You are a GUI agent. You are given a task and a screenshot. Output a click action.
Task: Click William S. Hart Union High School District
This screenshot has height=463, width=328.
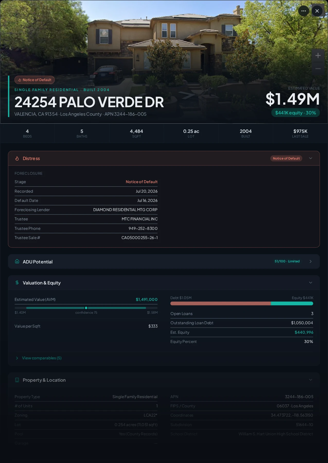click(x=276, y=434)
